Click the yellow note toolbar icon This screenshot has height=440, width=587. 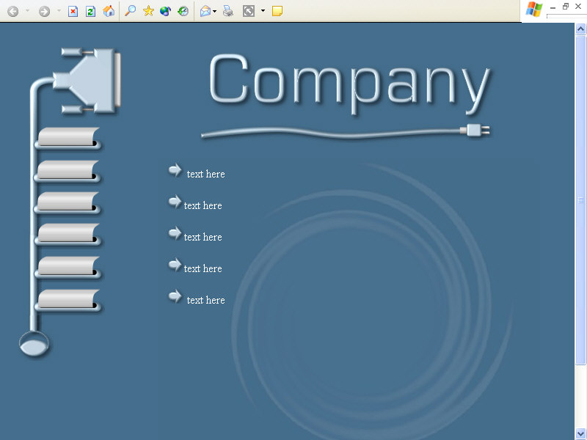tap(277, 11)
